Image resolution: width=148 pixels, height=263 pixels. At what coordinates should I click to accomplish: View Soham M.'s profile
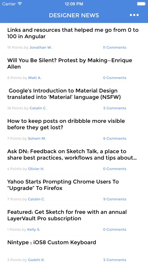37,139
